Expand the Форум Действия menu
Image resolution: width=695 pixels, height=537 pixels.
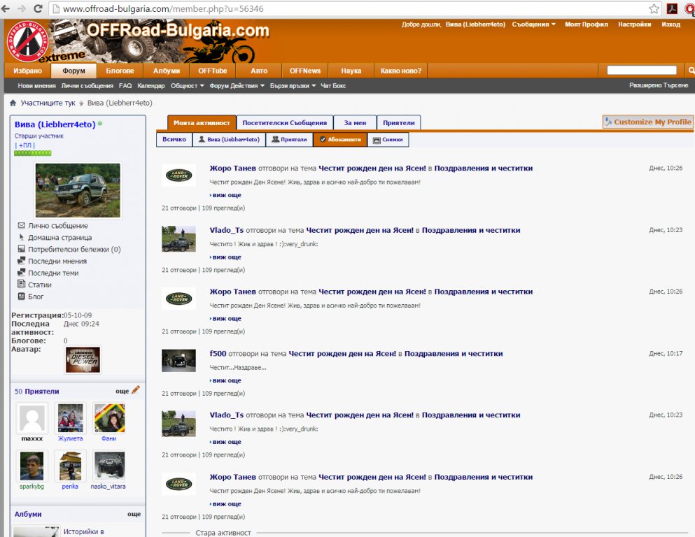coord(237,86)
